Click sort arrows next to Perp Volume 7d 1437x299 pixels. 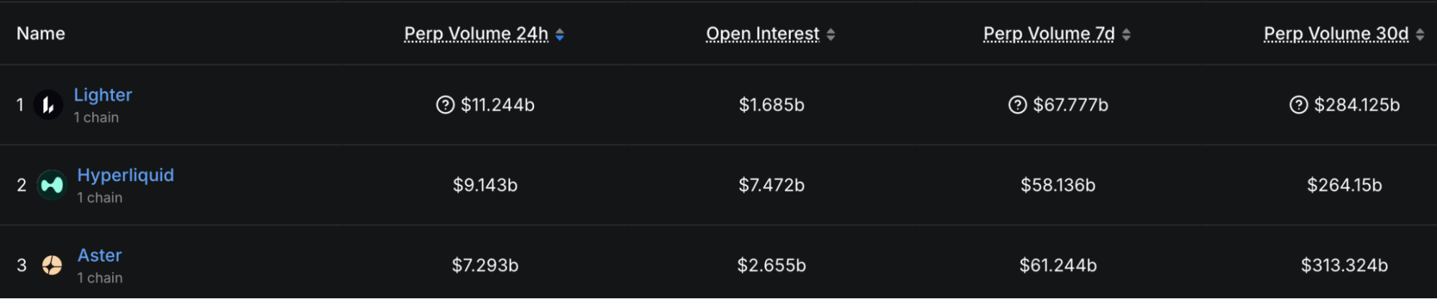tap(1126, 34)
